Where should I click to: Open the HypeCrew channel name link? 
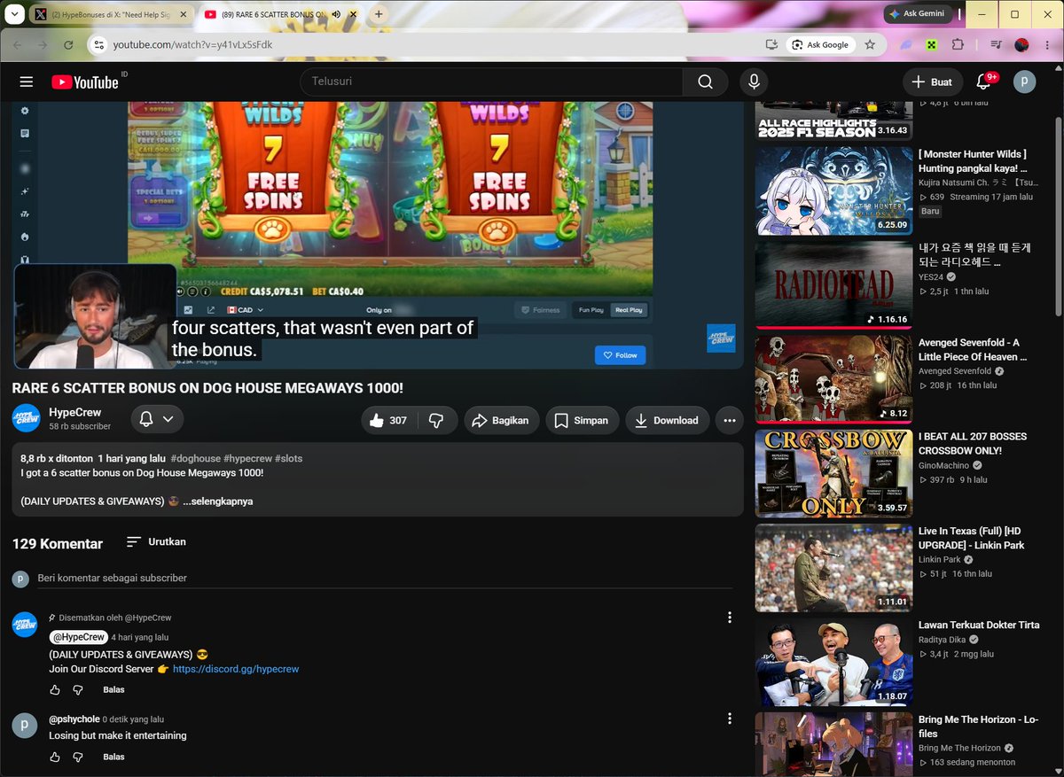click(75, 412)
